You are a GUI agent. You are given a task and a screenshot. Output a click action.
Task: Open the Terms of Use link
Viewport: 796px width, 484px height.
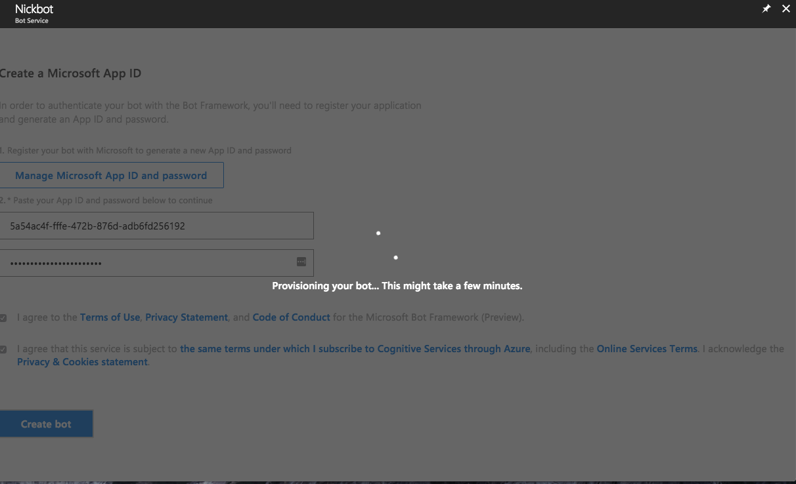[x=110, y=317]
